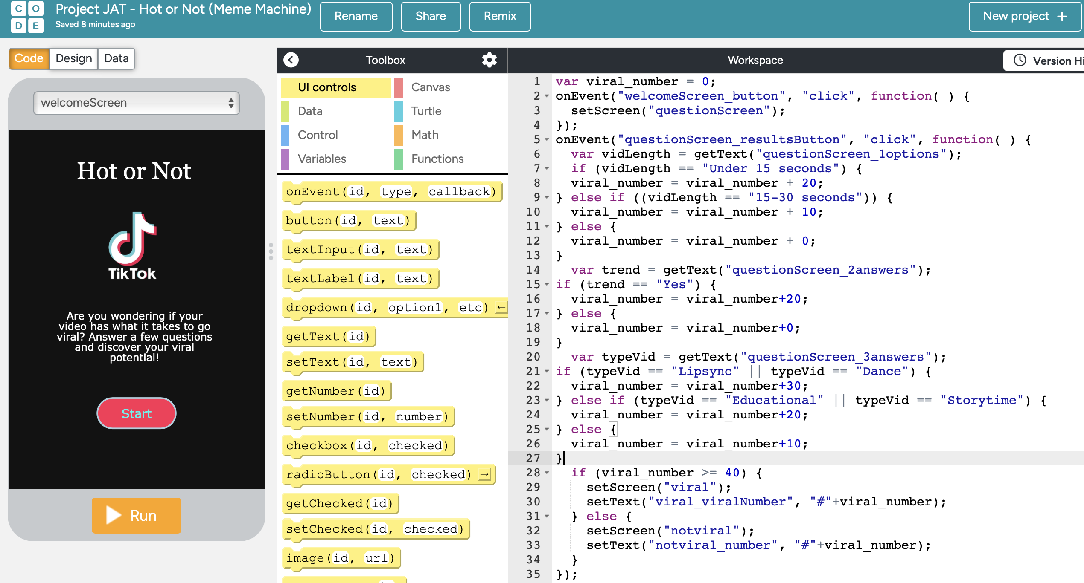Viewport: 1084px width, 583px height.
Task: Click the Share button
Action: click(431, 17)
